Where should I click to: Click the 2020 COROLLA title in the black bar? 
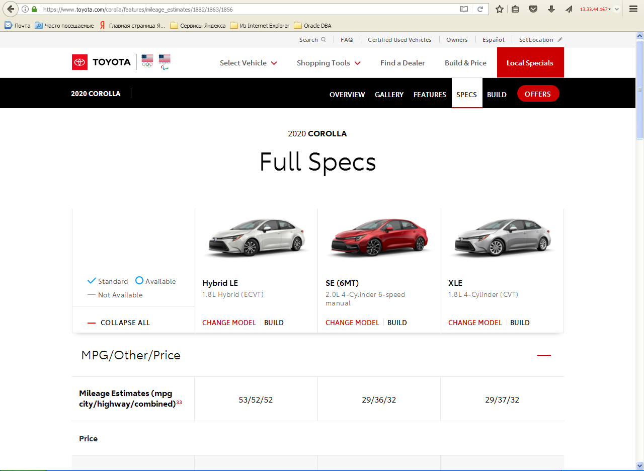coord(96,94)
